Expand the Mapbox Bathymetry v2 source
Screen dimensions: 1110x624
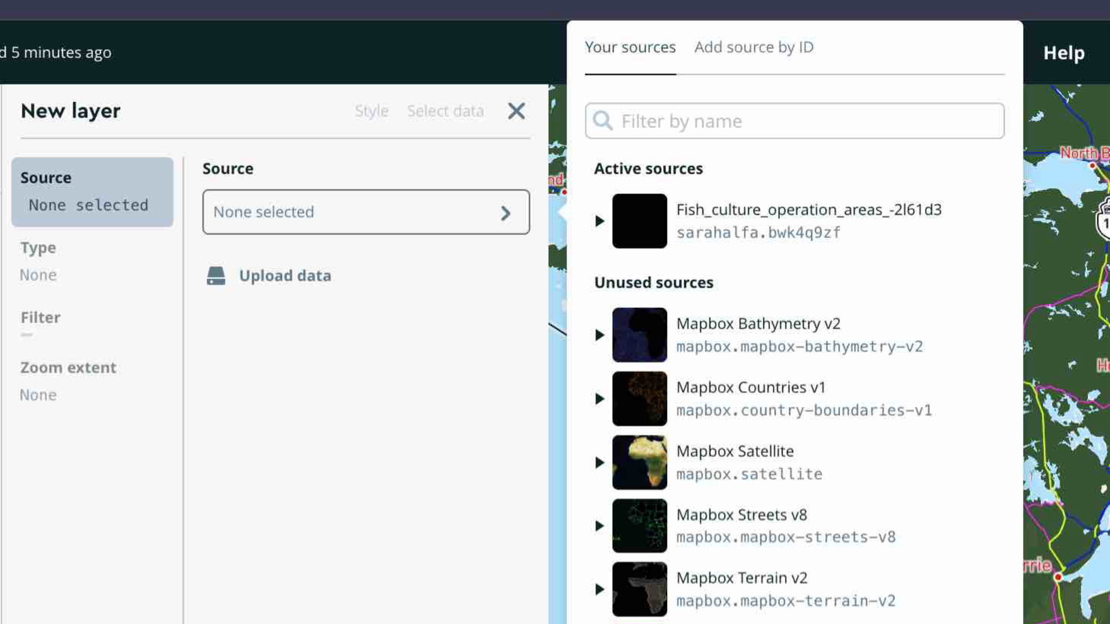598,335
